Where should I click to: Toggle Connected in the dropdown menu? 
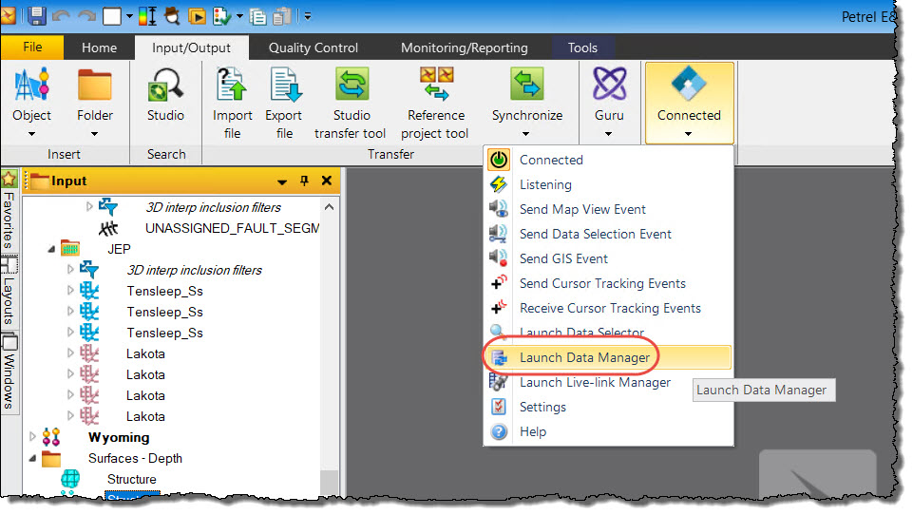click(608, 160)
